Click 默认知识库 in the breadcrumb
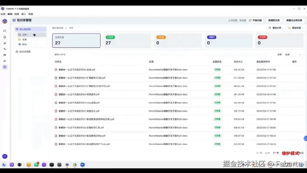Screen dimensions: 307x173 pyautogui.click(x=58, y=28)
